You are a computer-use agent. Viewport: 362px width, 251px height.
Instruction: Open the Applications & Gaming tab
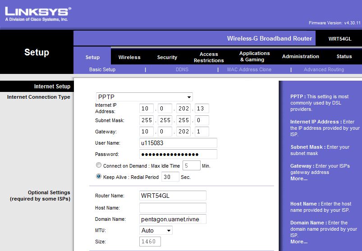pos(254,56)
